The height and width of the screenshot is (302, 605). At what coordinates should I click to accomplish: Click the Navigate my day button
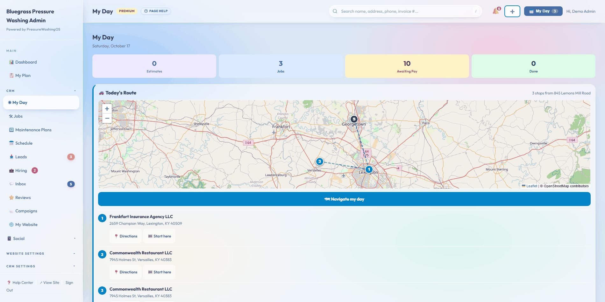pos(344,199)
